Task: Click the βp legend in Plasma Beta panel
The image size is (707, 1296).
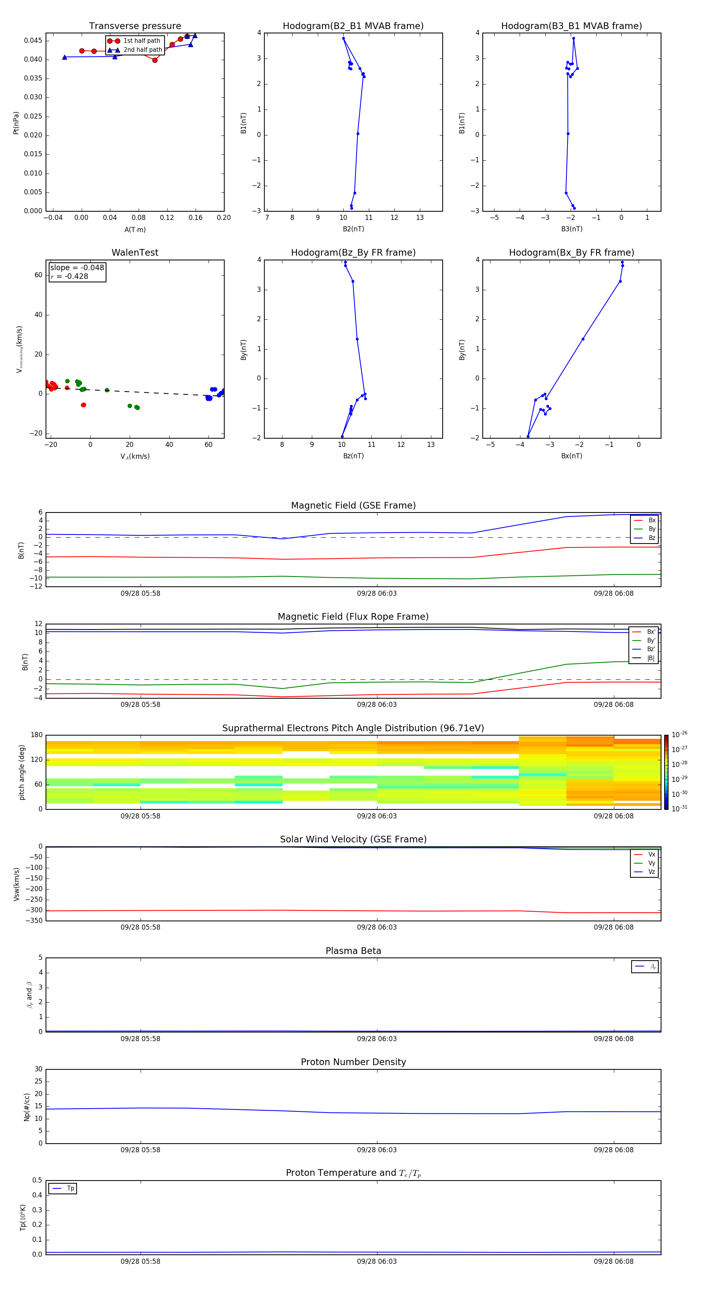Action: 645,967
